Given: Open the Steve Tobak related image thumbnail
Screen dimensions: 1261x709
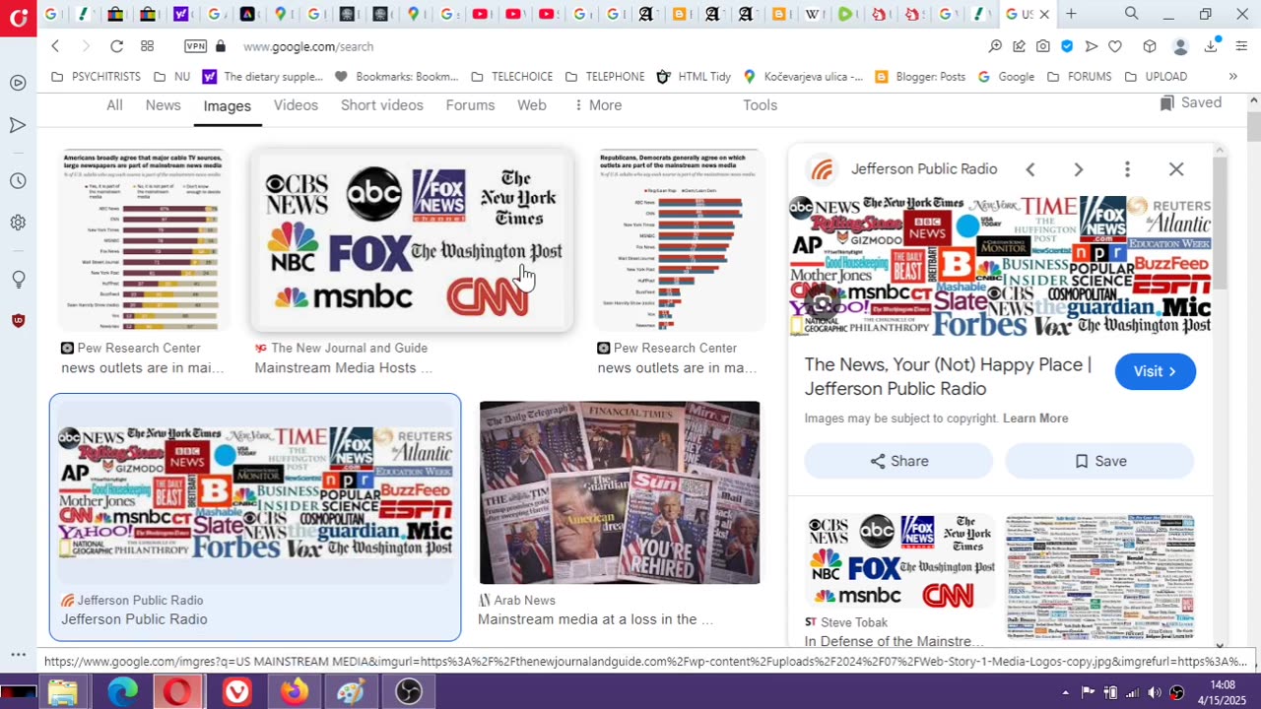Looking at the screenshot, I should [900, 561].
